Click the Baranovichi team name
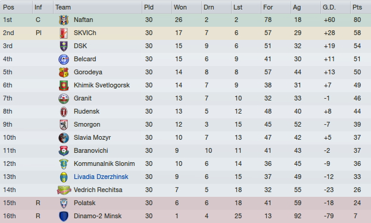The image size is (371, 223). coord(91,150)
